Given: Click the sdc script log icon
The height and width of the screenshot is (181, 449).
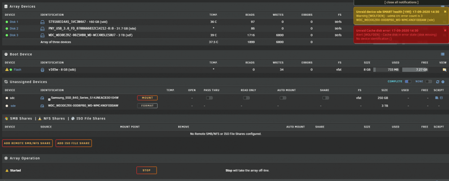Looking at the screenshot, I should (x=441, y=98).
